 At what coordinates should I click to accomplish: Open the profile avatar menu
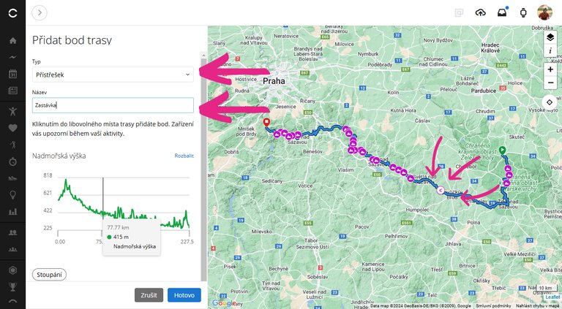pos(545,12)
